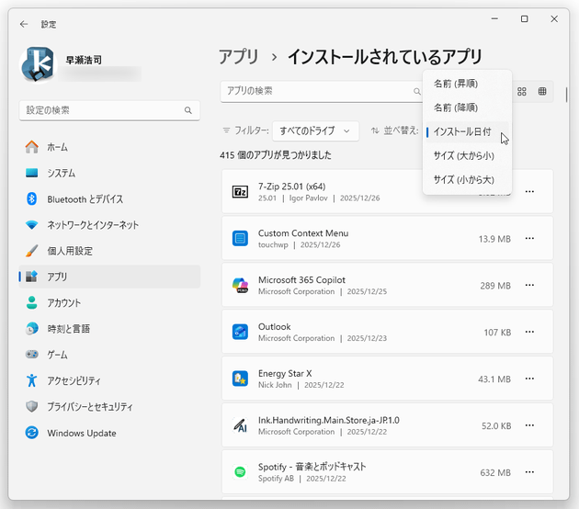This screenshot has height=509, width=579.
Task: Choose サイズ (小から大) sort option
Action: coord(467,180)
